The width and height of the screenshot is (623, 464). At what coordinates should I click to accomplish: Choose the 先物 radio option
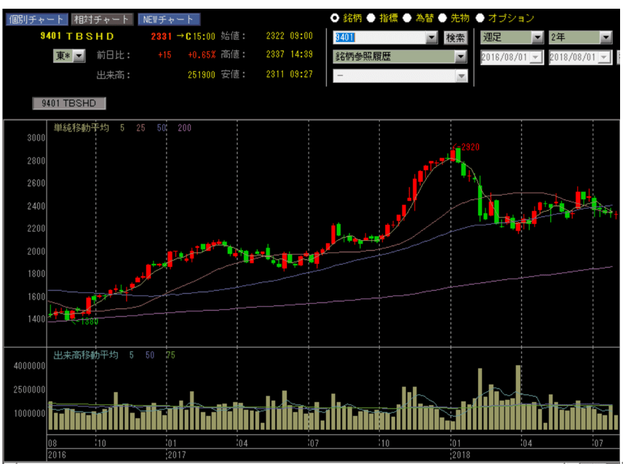442,18
